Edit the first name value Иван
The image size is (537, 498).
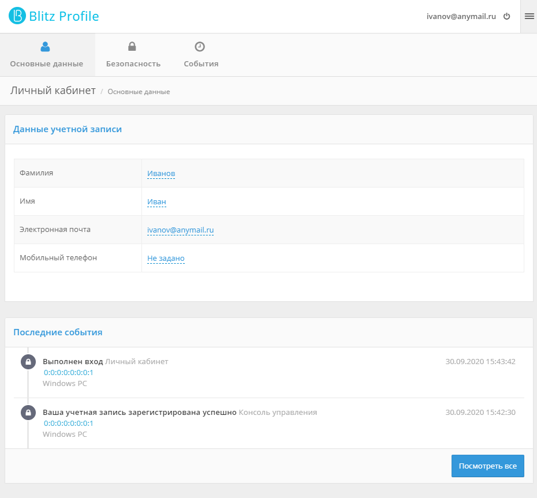pos(156,202)
